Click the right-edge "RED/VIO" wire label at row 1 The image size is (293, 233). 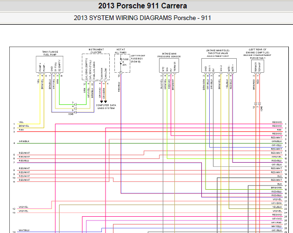[277, 122]
